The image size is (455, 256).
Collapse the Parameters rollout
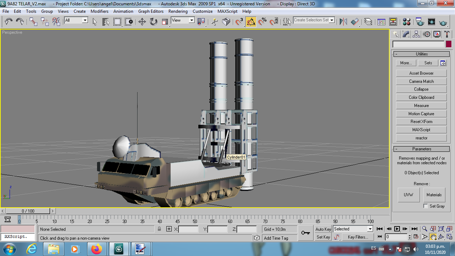422,149
